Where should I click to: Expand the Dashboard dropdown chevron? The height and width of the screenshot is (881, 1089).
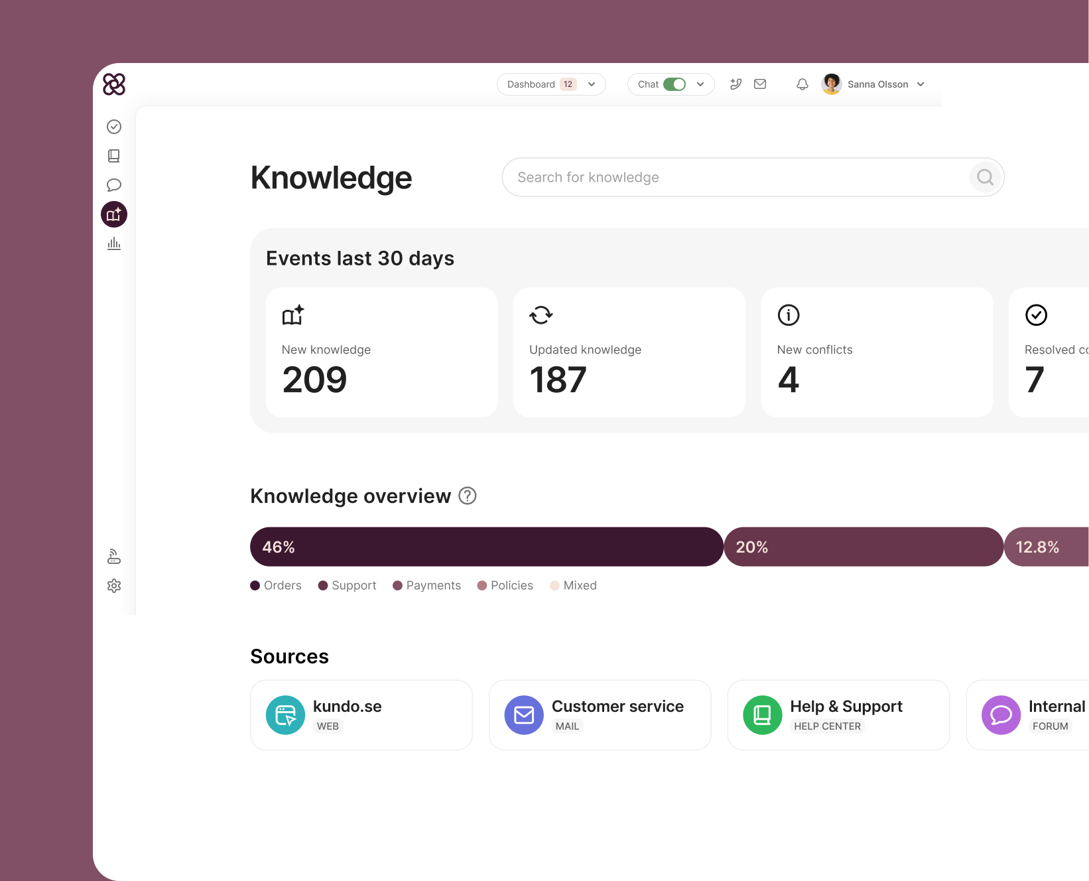coord(592,84)
